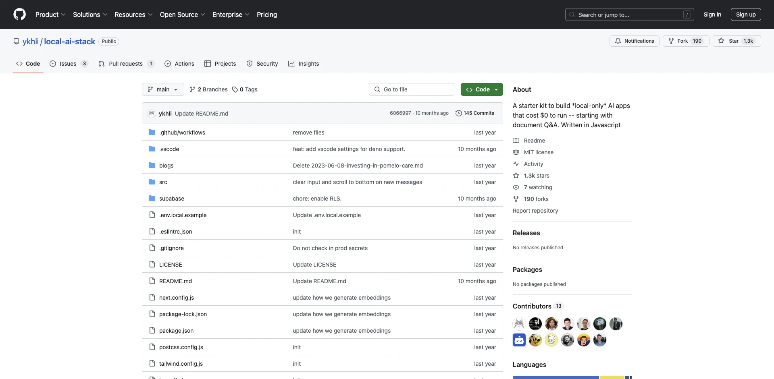Click the Sign up button
The height and width of the screenshot is (379, 774).
click(x=746, y=14)
